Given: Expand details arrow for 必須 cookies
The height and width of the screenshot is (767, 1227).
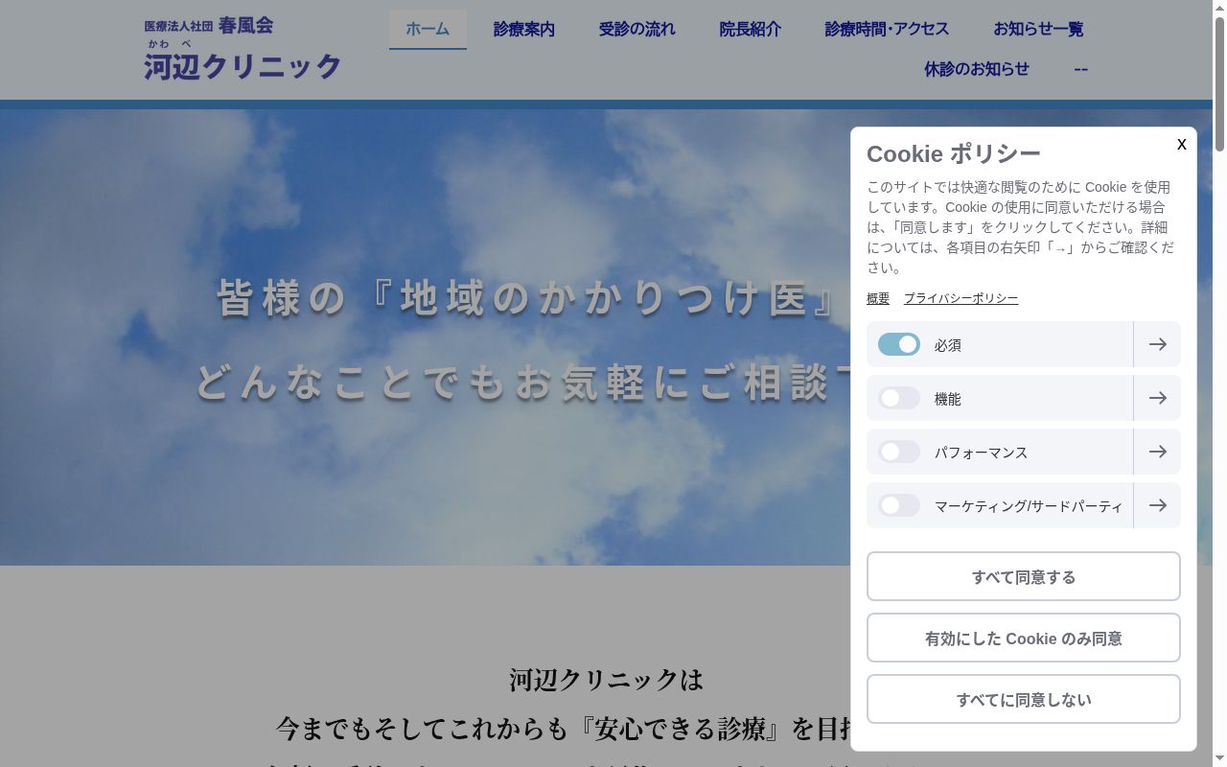Looking at the screenshot, I should pos(1157,344).
